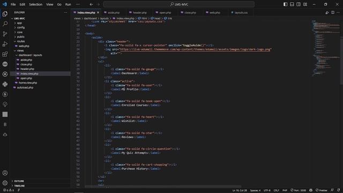
Task: Open the Search view in activity bar
Action: [x=5, y=24]
